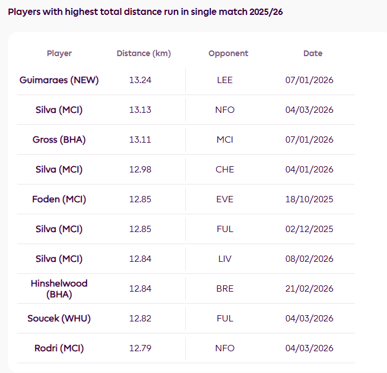
Task: Click the LEE opponent cell
Action: click(x=225, y=80)
